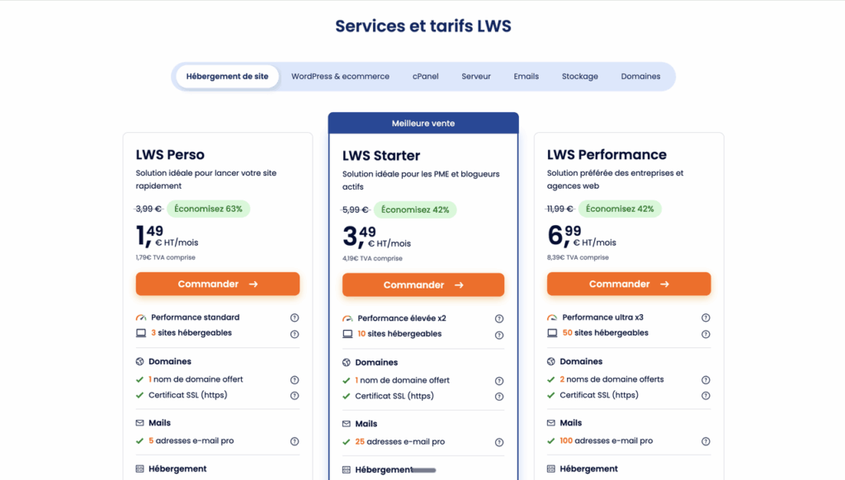Click laptop icon beside 3 sites hébergeables
This screenshot has width=845, height=480.
pyautogui.click(x=140, y=333)
